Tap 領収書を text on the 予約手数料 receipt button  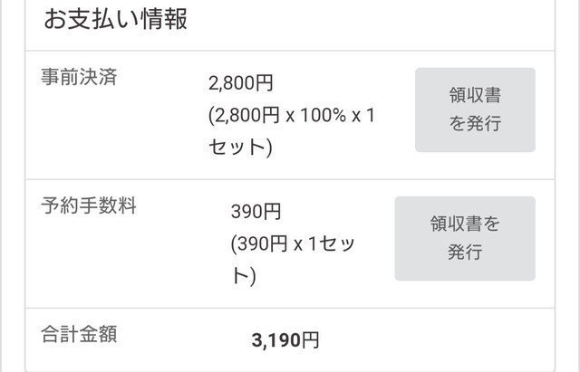coord(464,223)
